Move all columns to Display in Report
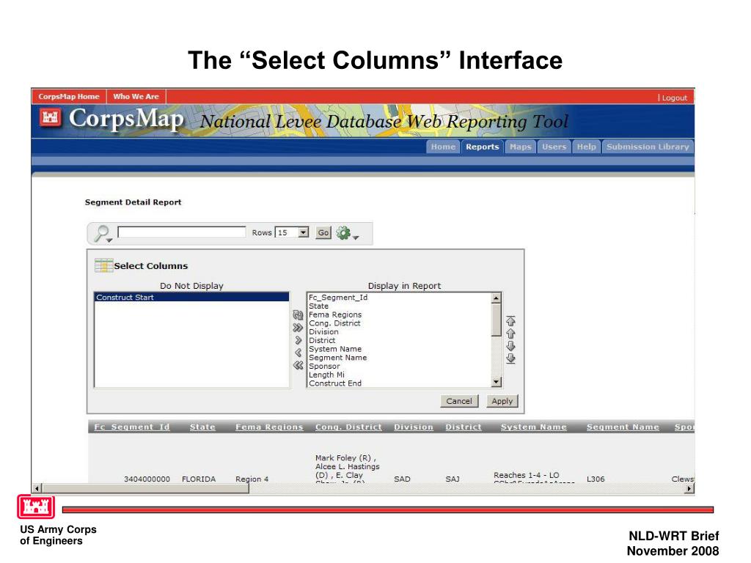 [298, 328]
